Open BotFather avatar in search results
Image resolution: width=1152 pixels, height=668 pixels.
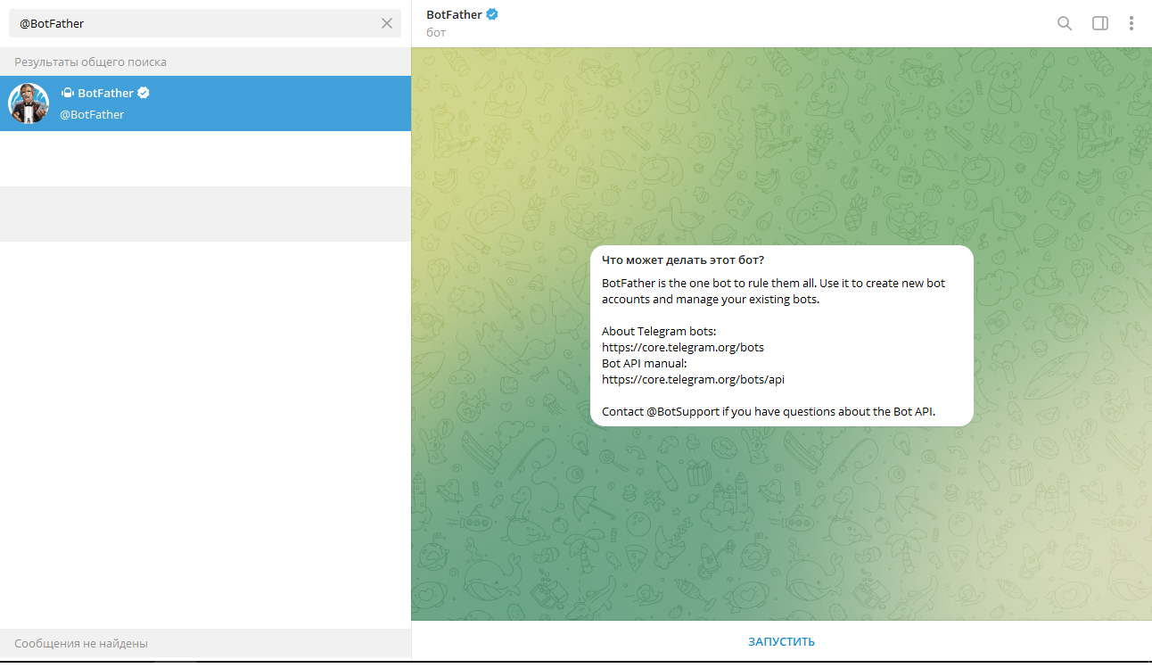coord(29,103)
